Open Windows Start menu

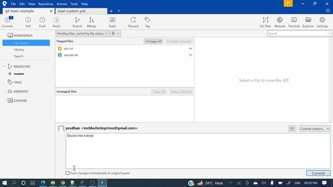pyautogui.click(x=5, y=183)
